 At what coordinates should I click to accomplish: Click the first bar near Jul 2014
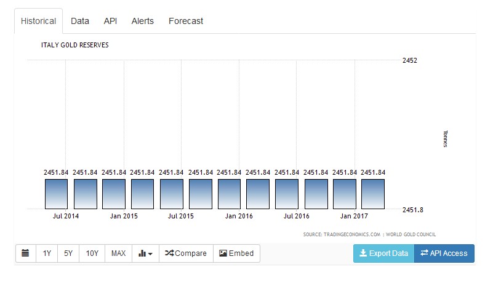[57, 194]
